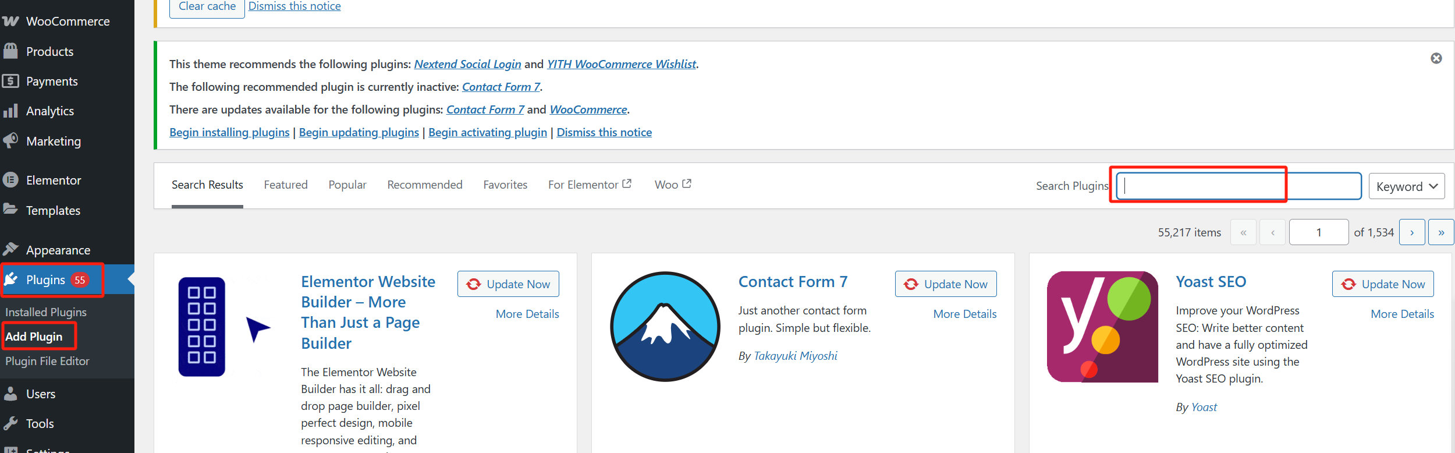
Task: Click the Plugins plug icon
Action: 10,279
